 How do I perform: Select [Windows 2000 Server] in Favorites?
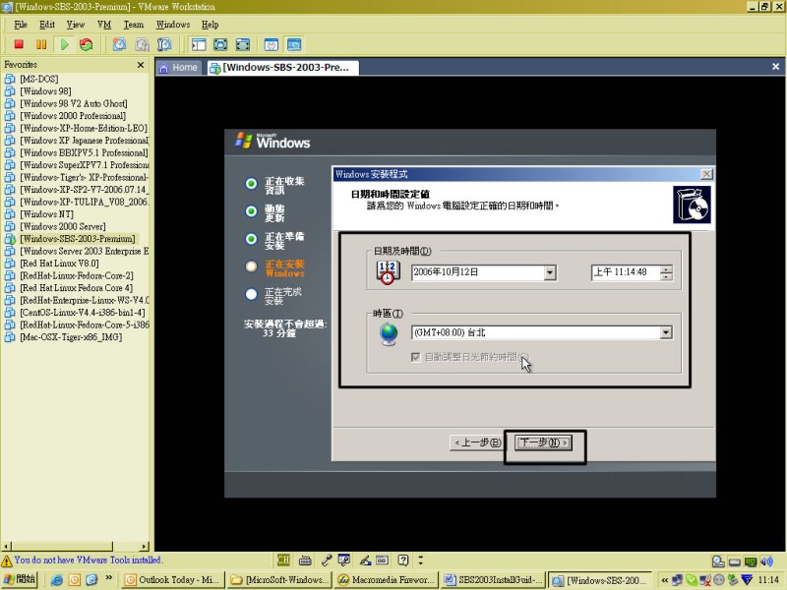[x=63, y=226]
